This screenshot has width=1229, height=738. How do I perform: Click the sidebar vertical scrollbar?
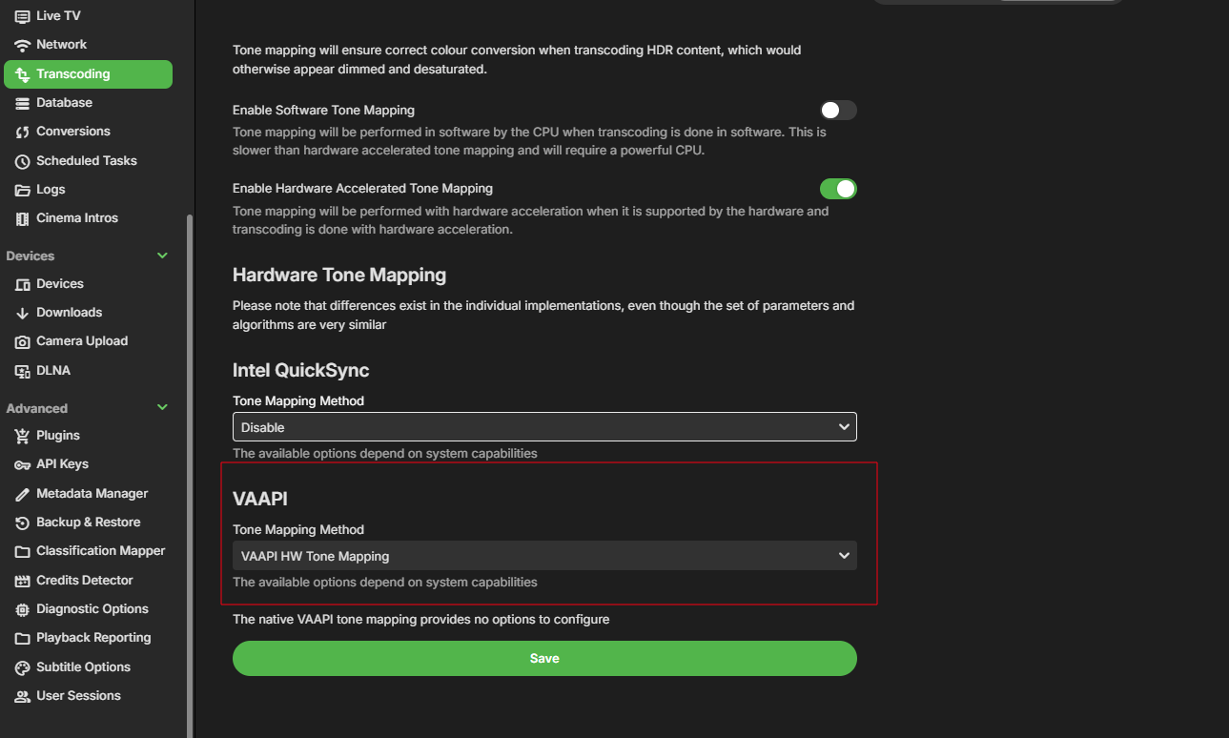[190, 477]
